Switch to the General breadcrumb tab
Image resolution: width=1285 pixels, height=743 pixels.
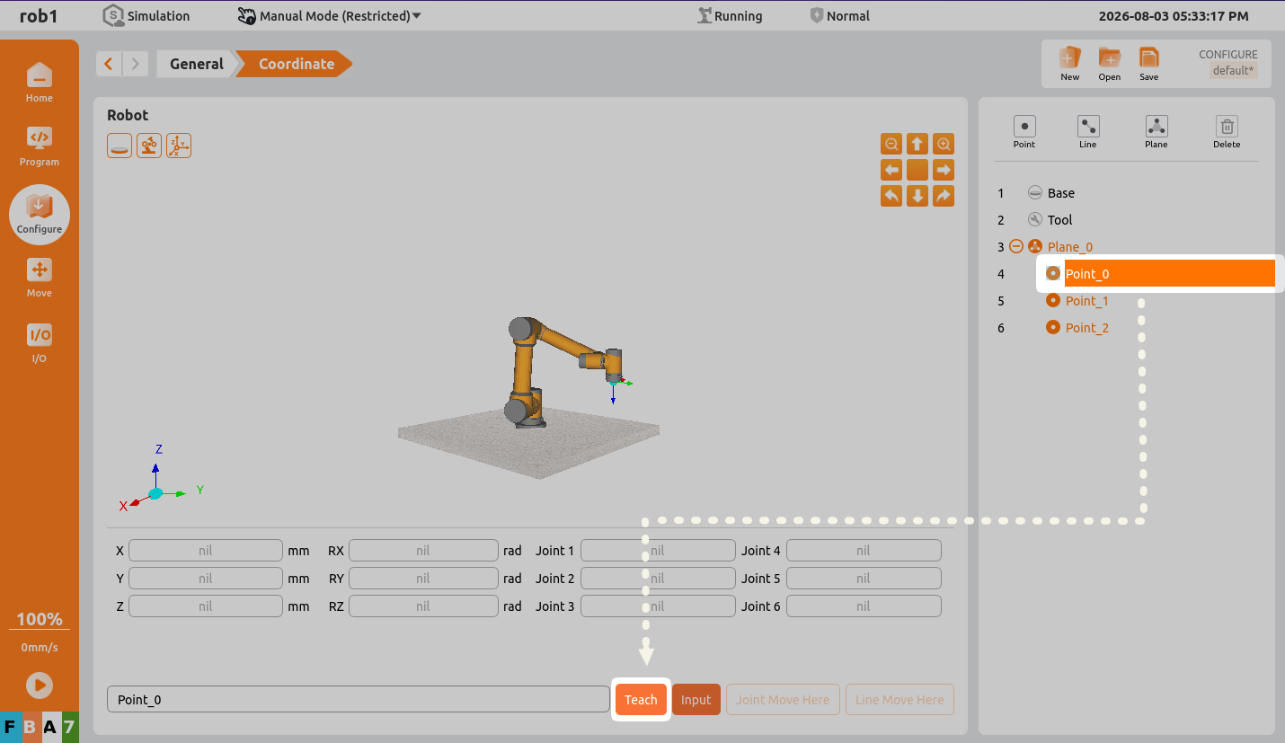[x=196, y=64]
